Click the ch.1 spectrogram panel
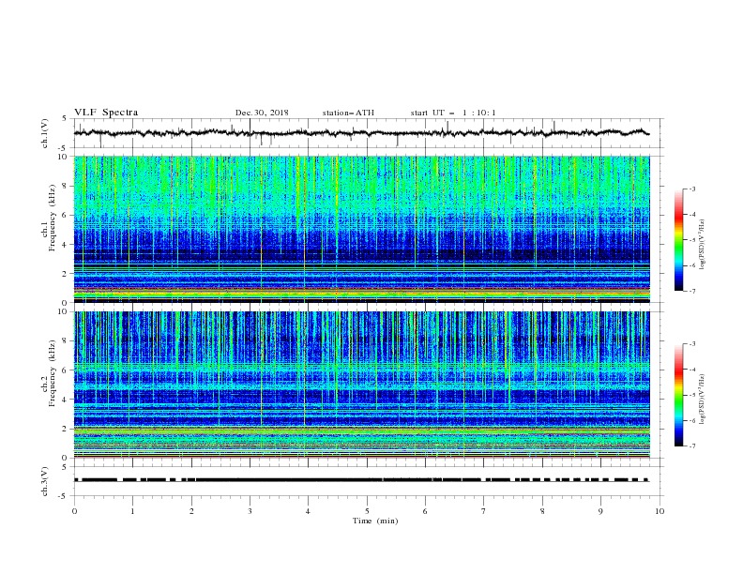The width and height of the screenshot is (743, 574). [361, 229]
